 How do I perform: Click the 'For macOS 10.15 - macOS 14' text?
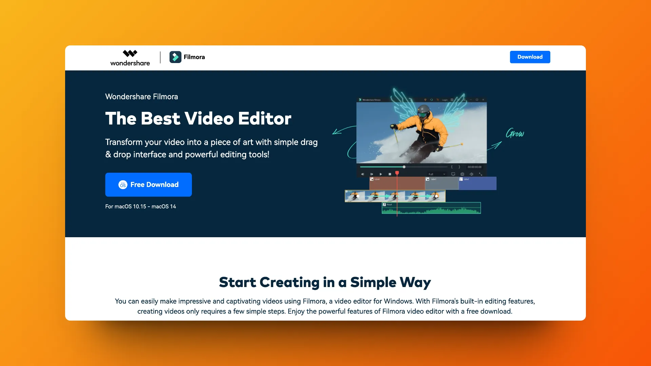(x=140, y=206)
